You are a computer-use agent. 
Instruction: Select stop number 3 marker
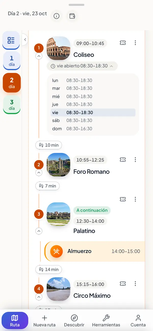coord(39,214)
